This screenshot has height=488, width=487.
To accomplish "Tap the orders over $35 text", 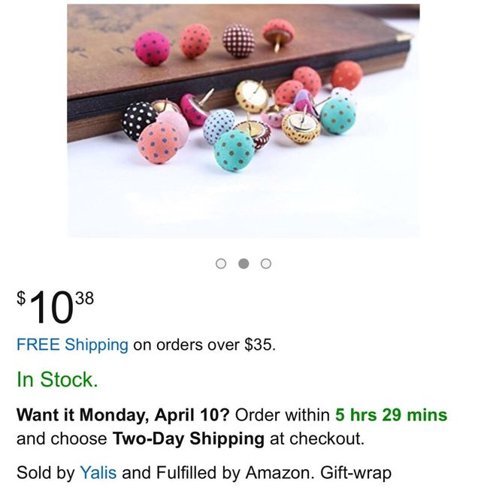I will (x=204, y=345).
